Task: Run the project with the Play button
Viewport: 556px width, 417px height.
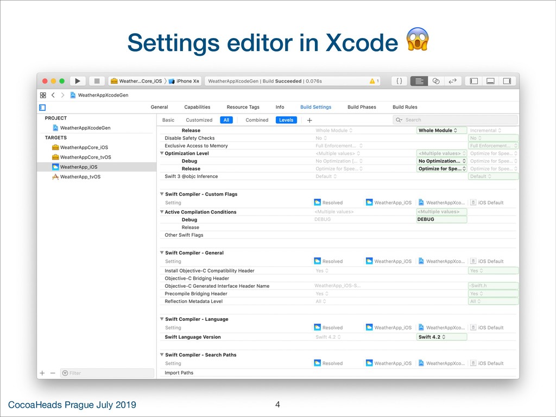Action: (x=78, y=81)
